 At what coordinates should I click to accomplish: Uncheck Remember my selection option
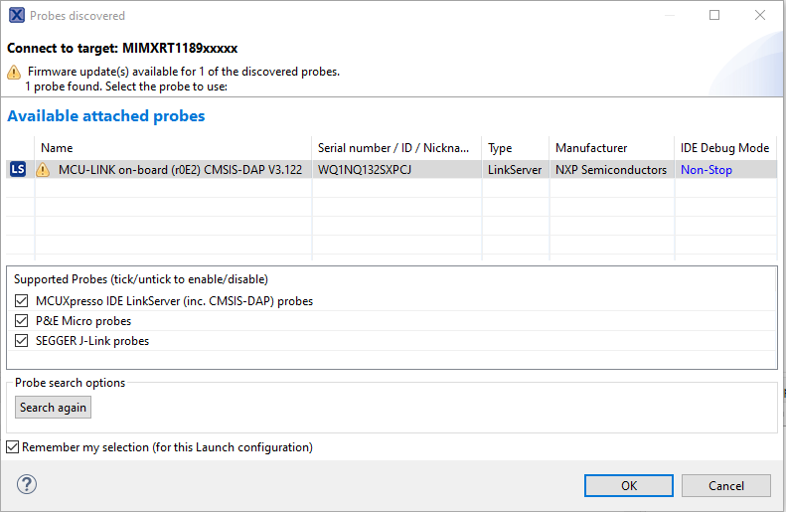click(13, 447)
